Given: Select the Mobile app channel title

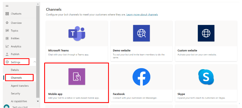Looking at the screenshot, I should tap(55, 94).
